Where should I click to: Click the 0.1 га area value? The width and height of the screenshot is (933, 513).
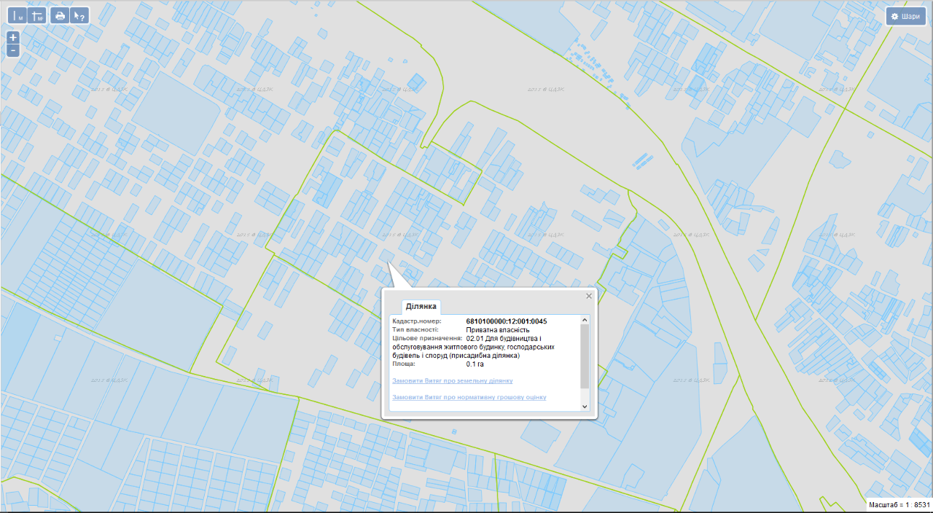tap(475, 364)
